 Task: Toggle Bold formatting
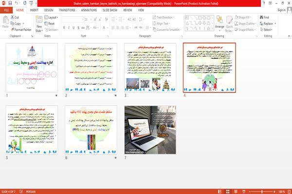(x=64, y=28)
